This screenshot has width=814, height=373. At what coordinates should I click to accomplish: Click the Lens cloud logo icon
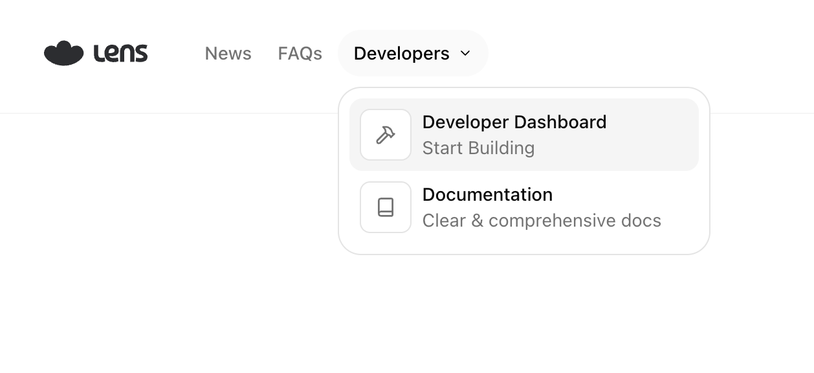coord(63,53)
